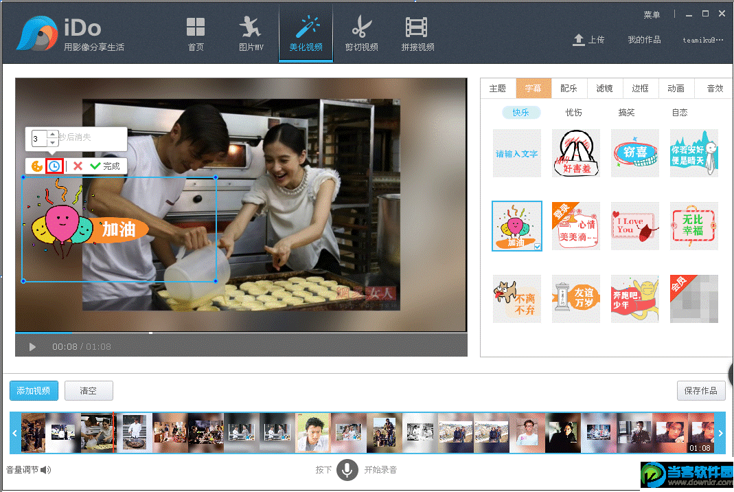Screen dimensions: 734x492
Task: Confirm subtitle with 完成 button
Action: (x=105, y=166)
